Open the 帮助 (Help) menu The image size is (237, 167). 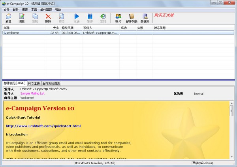pyautogui.click(x=58, y=9)
